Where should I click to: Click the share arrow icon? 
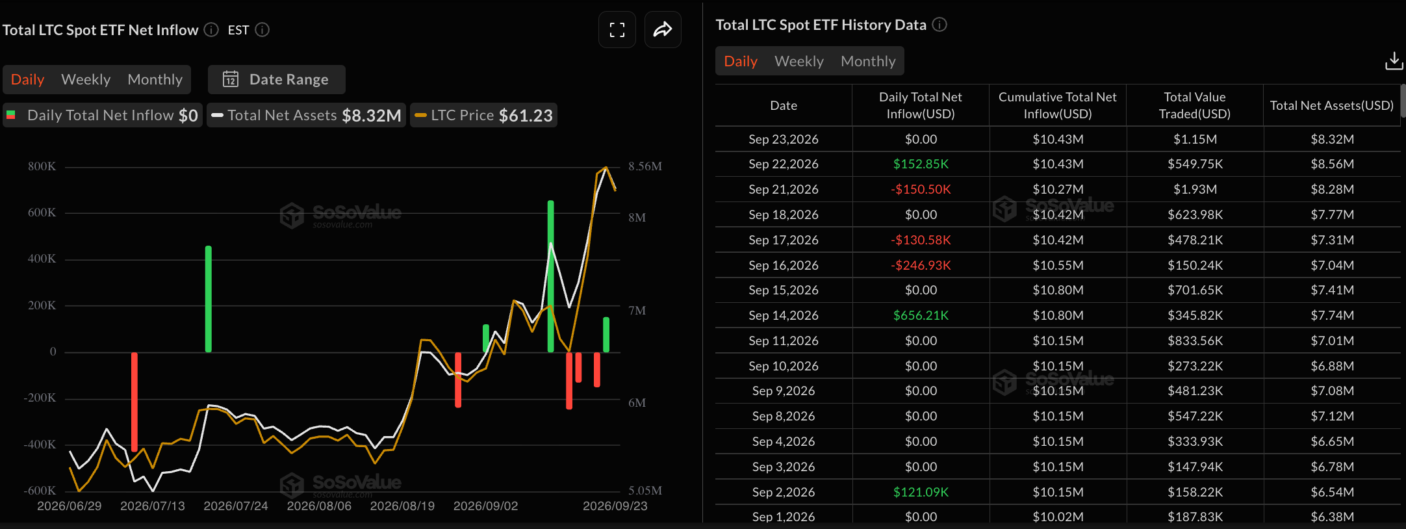(x=663, y=30)
